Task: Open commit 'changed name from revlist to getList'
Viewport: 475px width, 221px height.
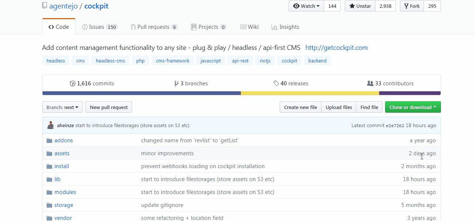Action: [190, 140]
